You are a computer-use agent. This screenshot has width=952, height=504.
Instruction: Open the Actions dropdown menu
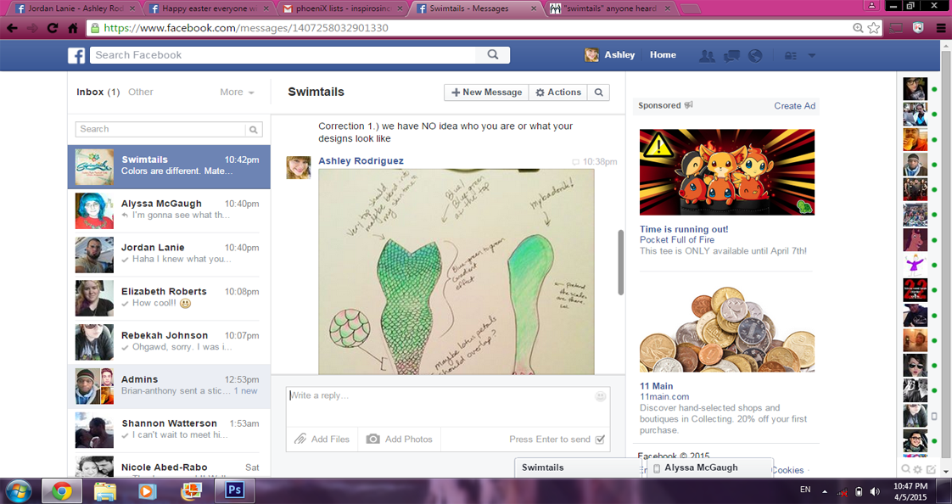(557, 92)
